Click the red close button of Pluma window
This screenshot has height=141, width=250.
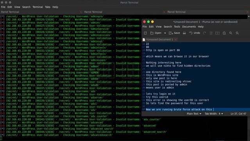coord(145,22)
